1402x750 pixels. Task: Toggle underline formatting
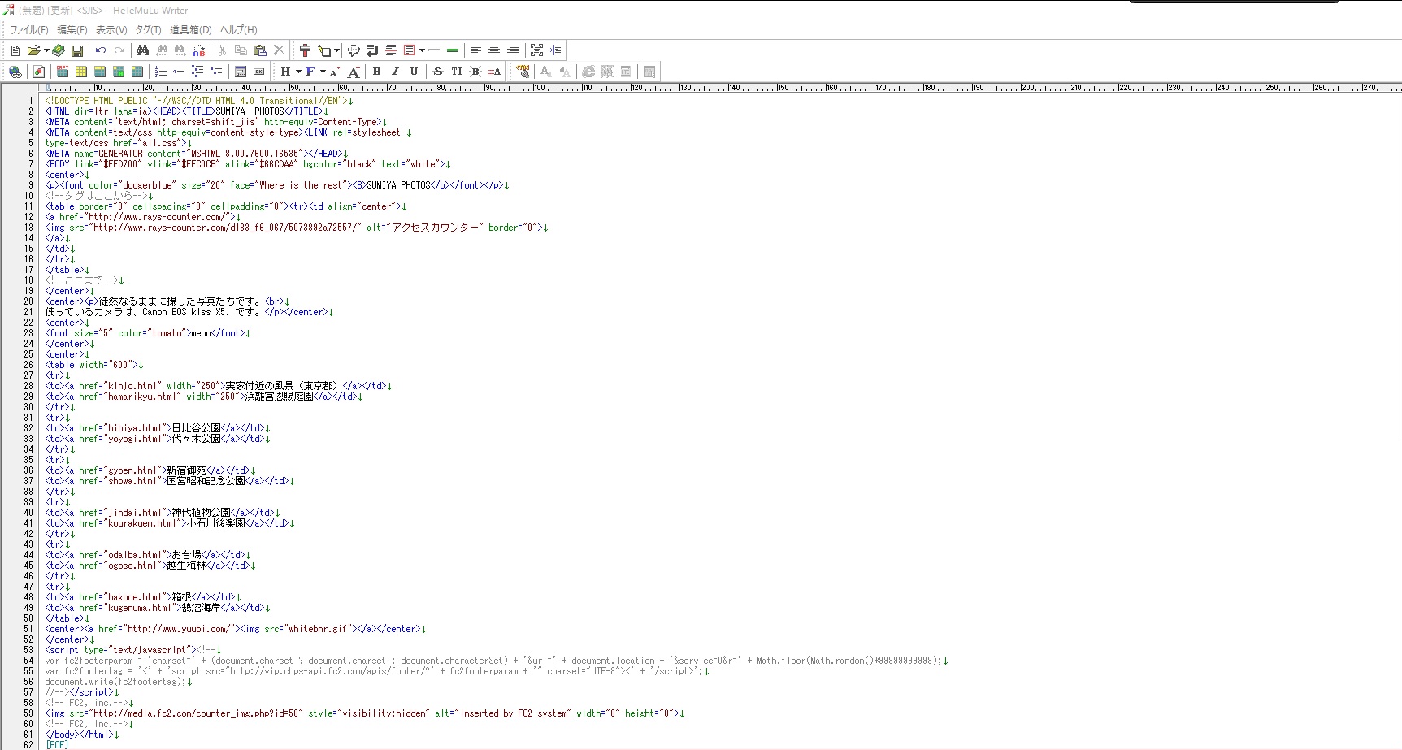click(x=414, y=72)
